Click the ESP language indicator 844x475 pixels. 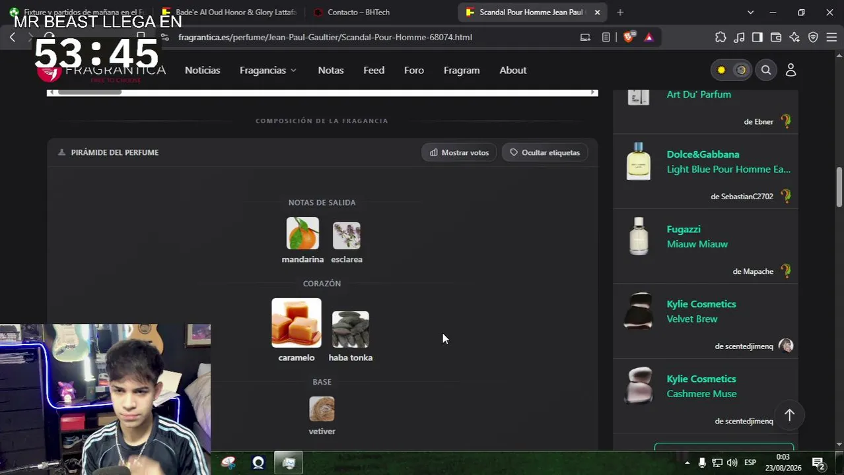[x=750, y=462]
